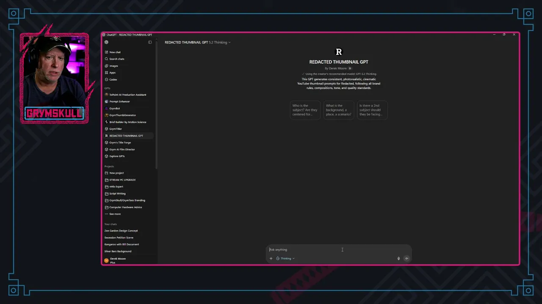Click the REDACTED THUMBNAIL GPT logo avatar
The image size is (542, 304).
click(x=339, y=52)
